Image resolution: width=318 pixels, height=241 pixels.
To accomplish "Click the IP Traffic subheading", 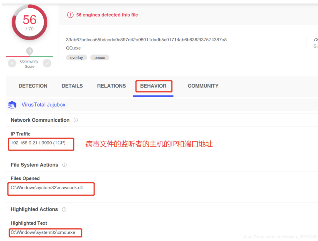I will coord(21,134).
